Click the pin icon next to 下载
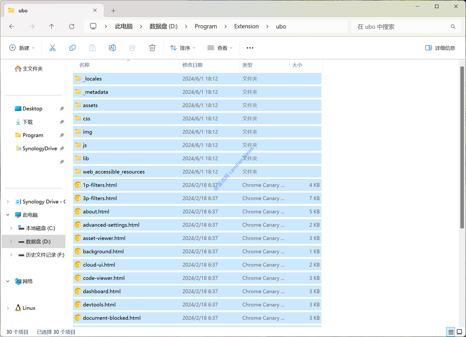 [62, 122]
